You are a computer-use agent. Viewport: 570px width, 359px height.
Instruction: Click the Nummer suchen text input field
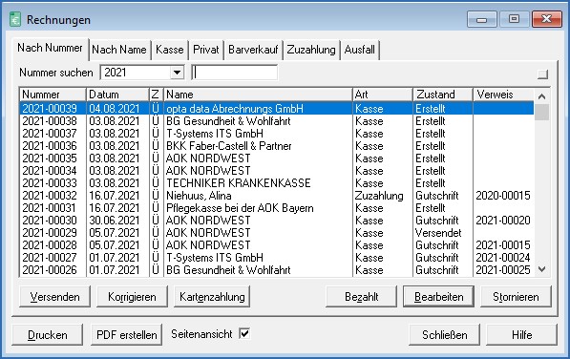pyautogui.click(x=235, y=73)
